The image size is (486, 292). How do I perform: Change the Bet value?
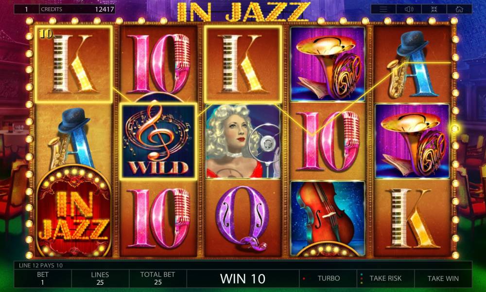coord(42,278)
